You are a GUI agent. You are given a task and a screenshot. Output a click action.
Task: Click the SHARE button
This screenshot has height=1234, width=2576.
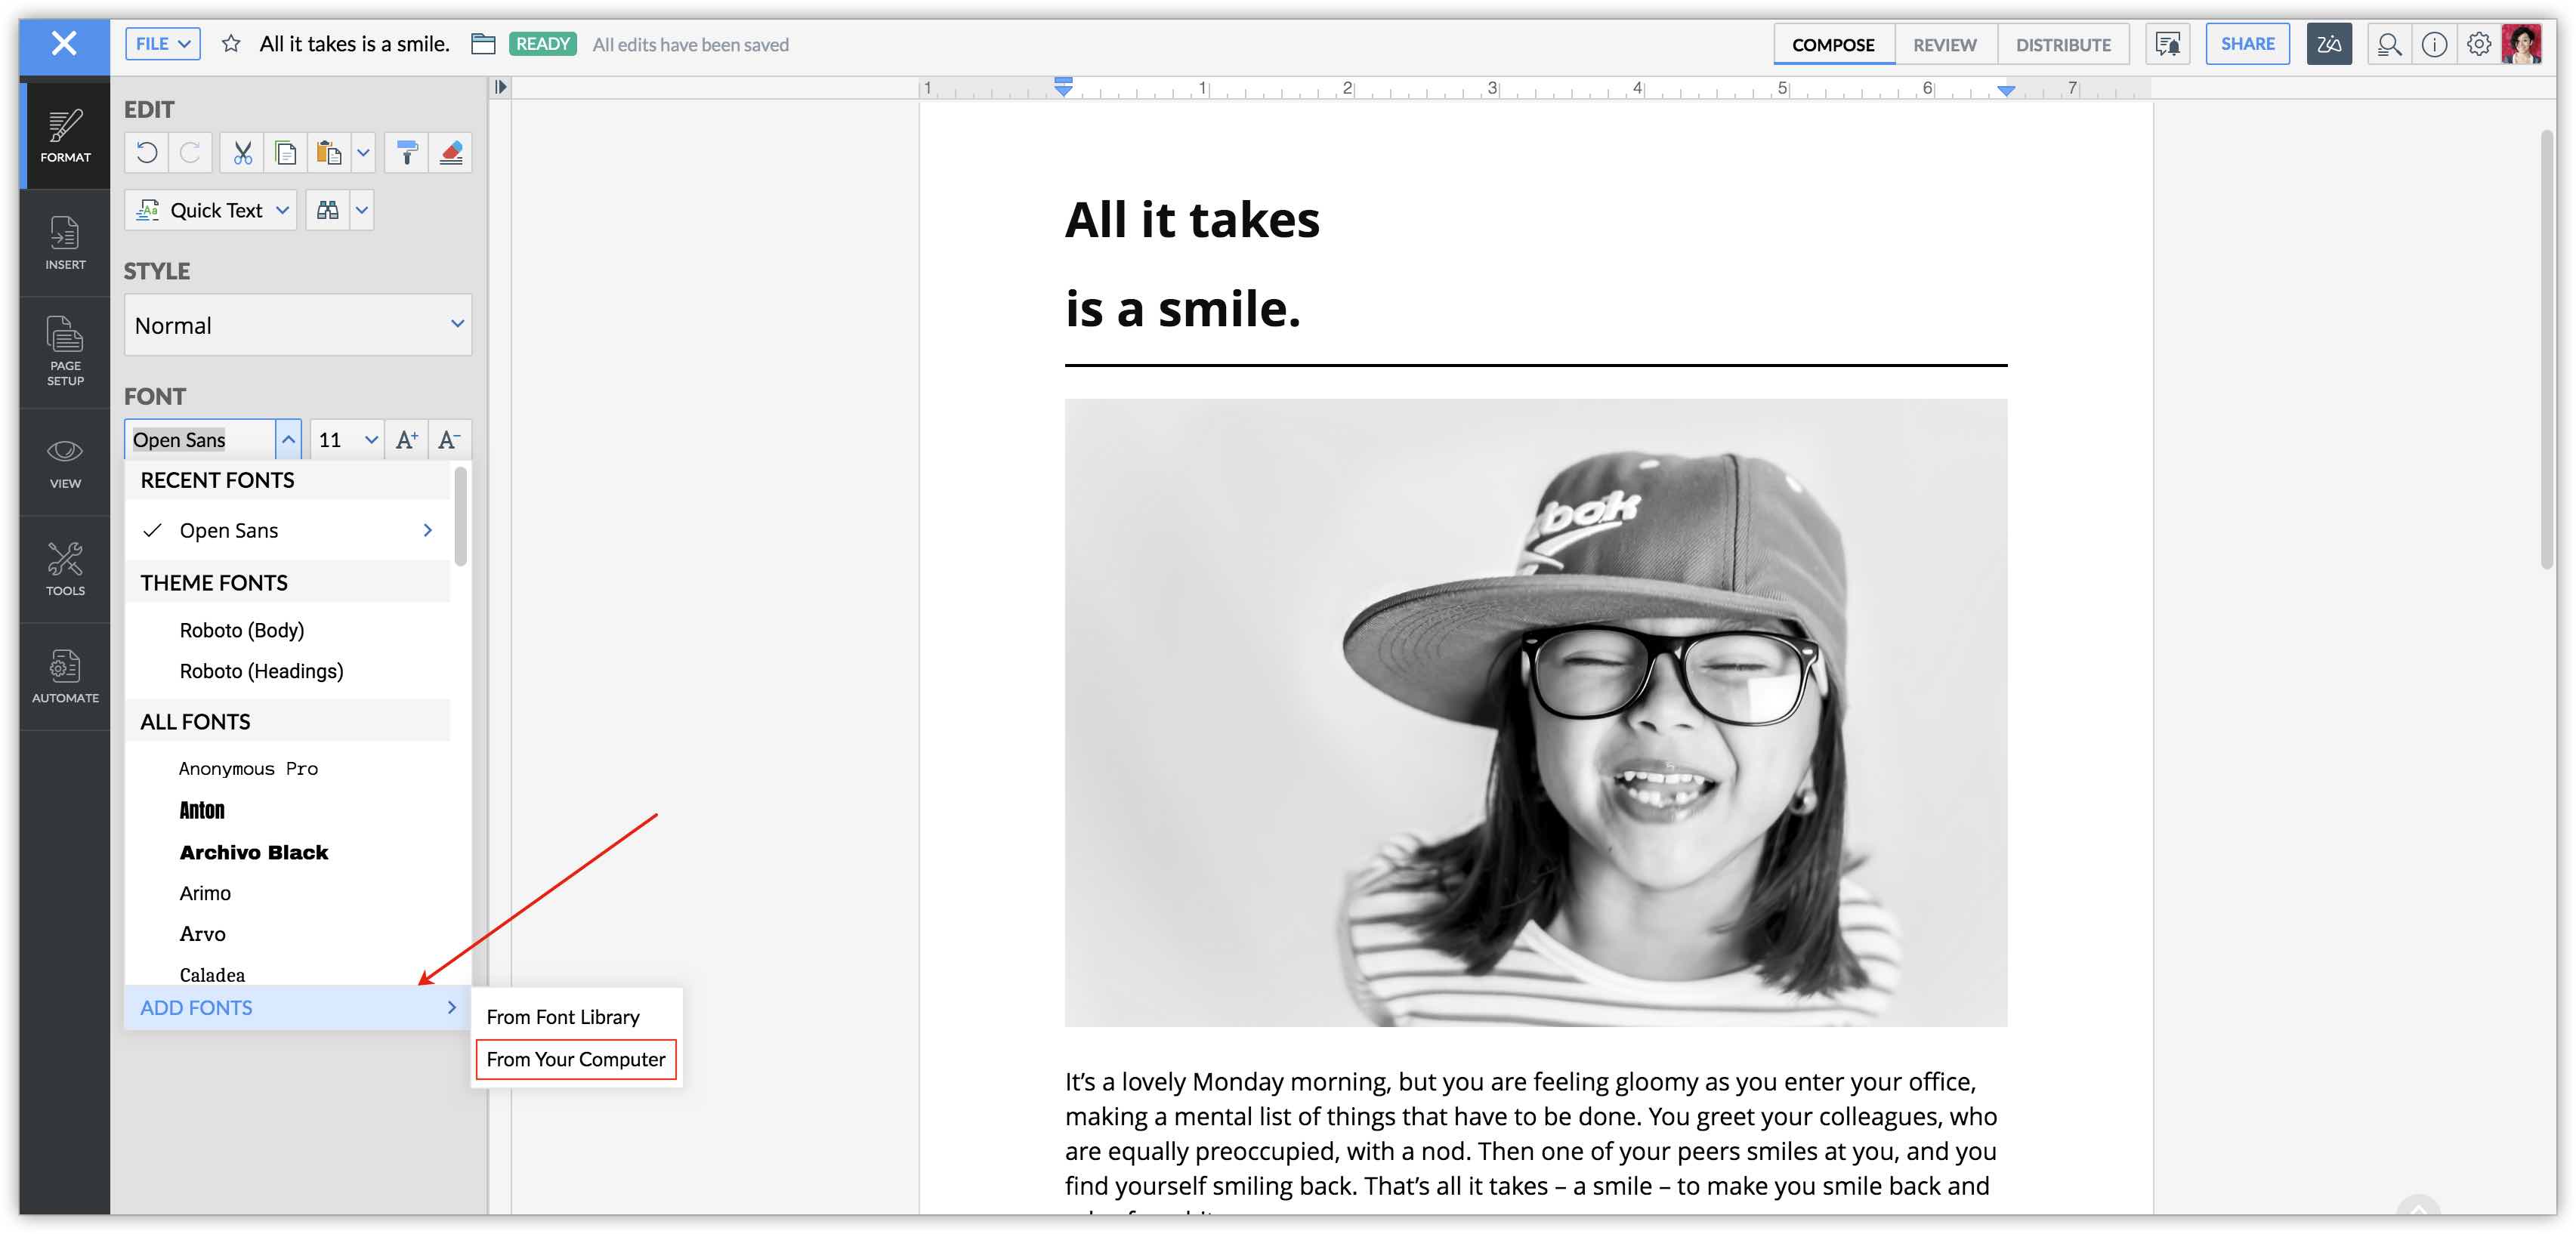(2247, 43)
